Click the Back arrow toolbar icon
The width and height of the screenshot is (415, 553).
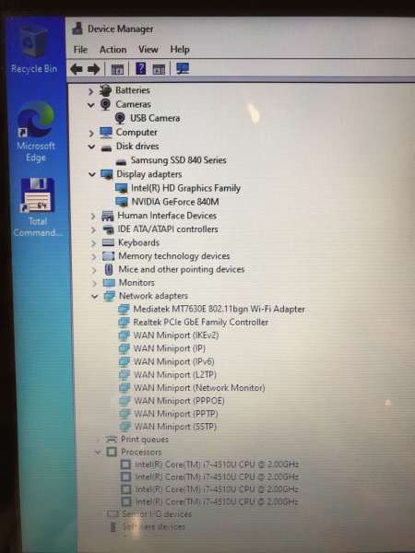(x=77, y=69)
